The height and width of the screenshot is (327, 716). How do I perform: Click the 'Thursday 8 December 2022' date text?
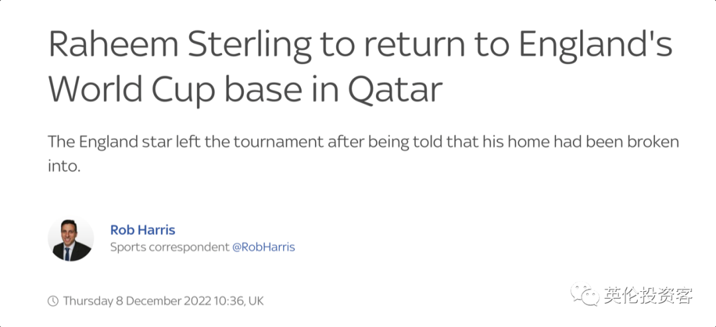coord(137,301)
